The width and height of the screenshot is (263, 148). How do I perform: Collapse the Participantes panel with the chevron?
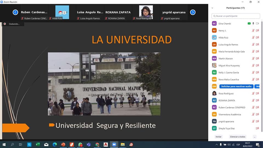(x=212, y=8)
